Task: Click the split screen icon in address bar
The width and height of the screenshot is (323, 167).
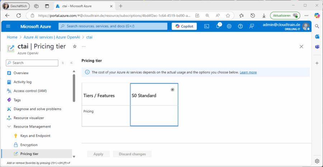Action: click(197, 16)
